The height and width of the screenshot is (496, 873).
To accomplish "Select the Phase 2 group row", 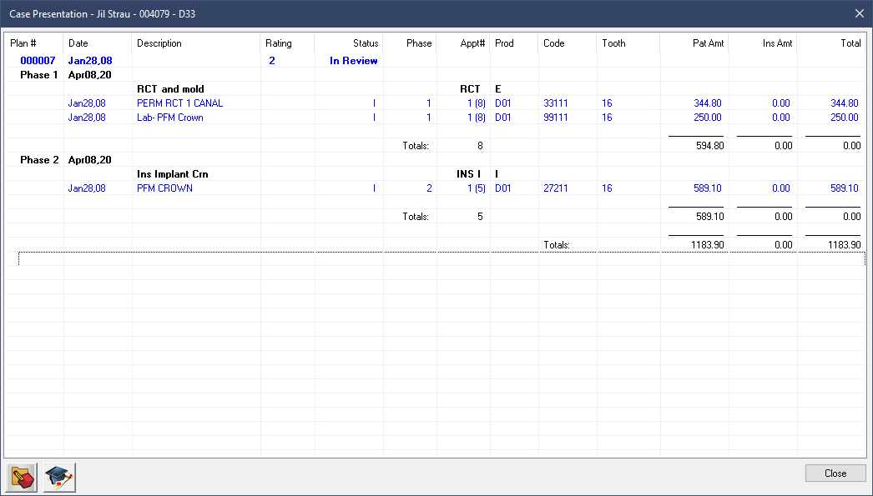I will (40, 160).
